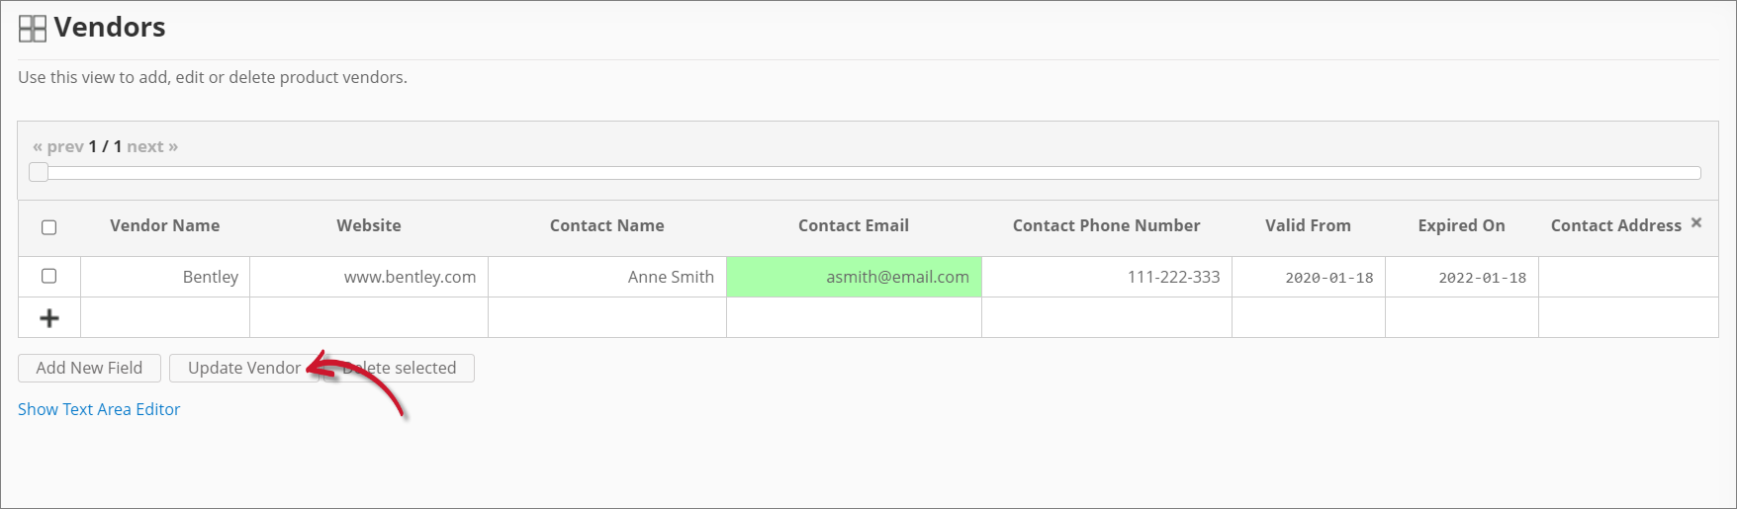Open the Show Text Area Editor link
The image size is (1737, 509).
click(x=99, y=409)
